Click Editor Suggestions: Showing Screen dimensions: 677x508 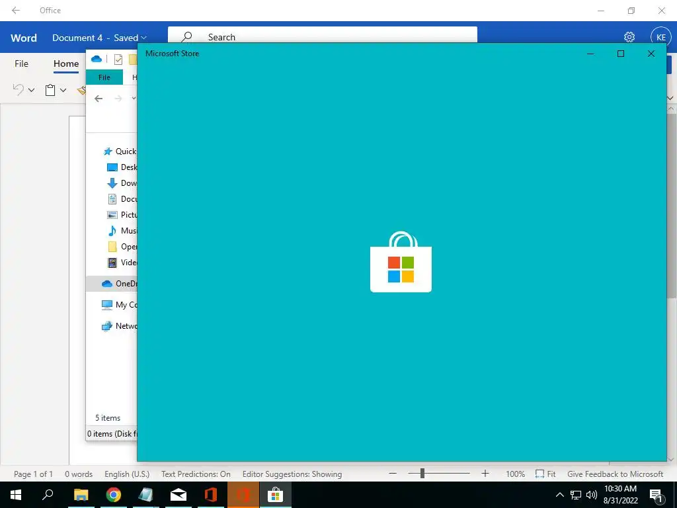click(292, 474)
